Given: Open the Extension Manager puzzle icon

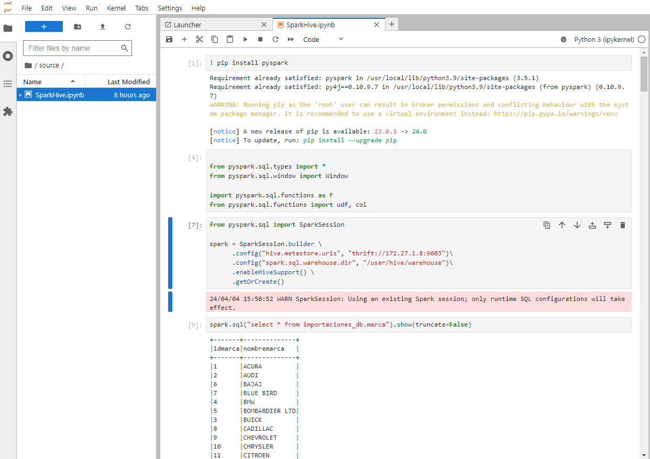Looking at the screenshot, I should click(x=8, y=111).
